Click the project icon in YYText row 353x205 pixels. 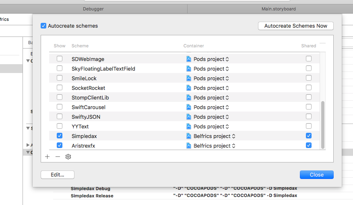tap(189, 126)
